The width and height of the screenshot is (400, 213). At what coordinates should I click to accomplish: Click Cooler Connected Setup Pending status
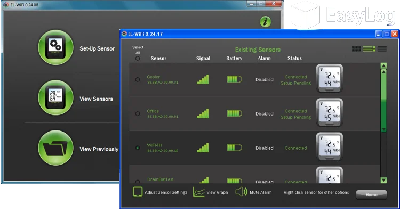295,80
